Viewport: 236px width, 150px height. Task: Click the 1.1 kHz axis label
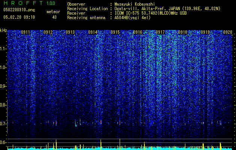pyautogui.click(x=3, y=49)
